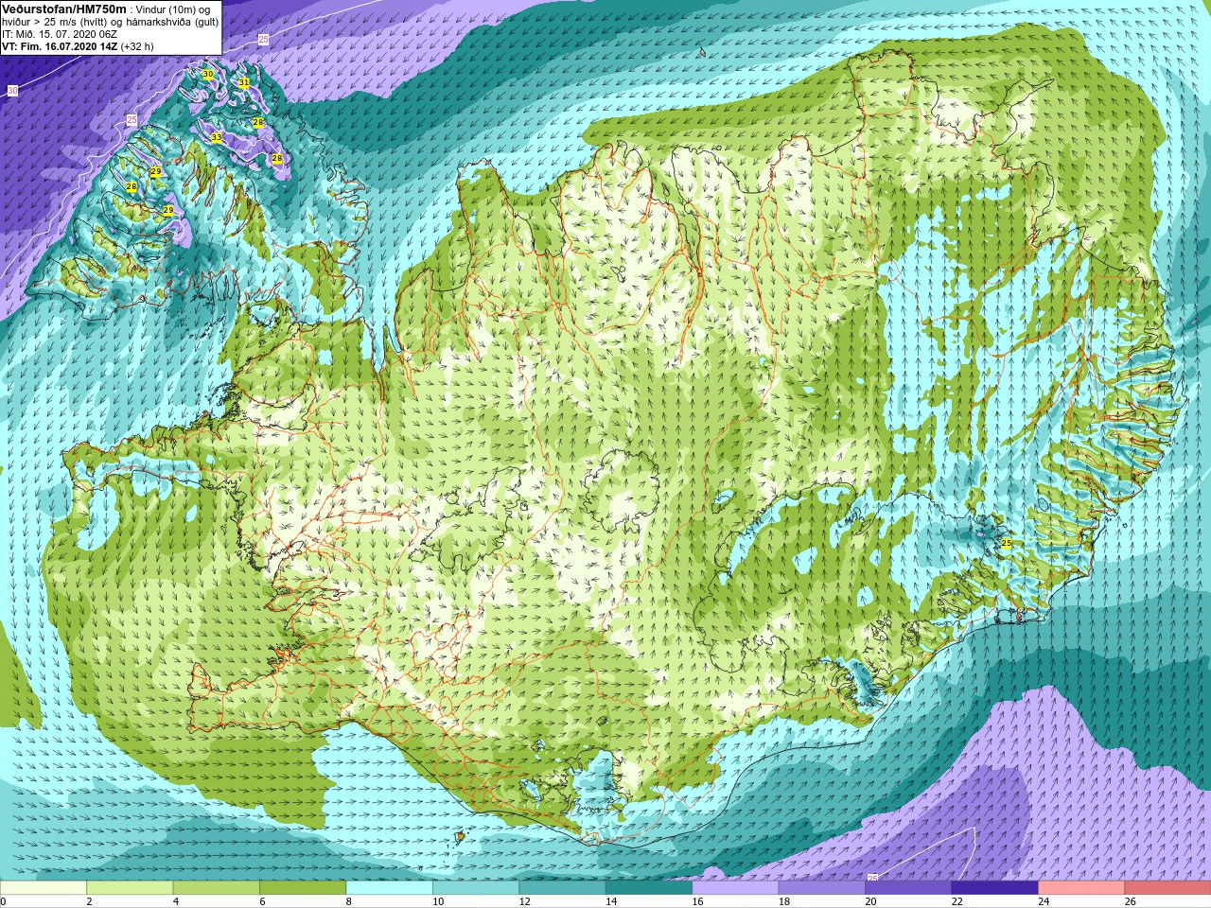Click the legend scale value 22
Viewport: 1211px width, 908px height.
[957, 901]
